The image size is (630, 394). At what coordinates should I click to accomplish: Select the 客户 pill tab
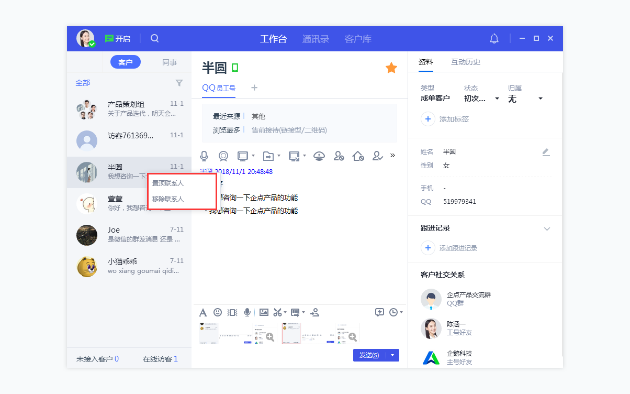tap(126, 62)
